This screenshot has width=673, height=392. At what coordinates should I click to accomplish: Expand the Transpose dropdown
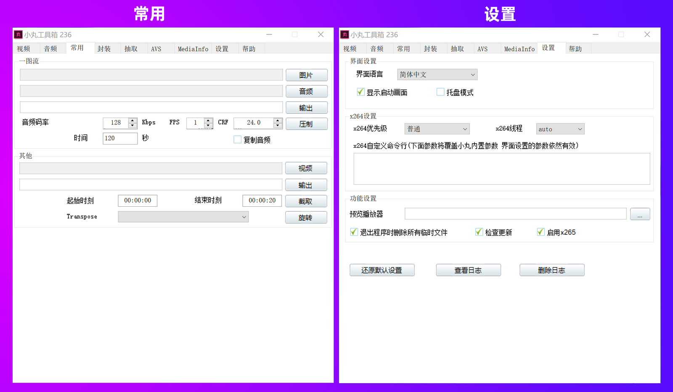(x=183, y=216)
